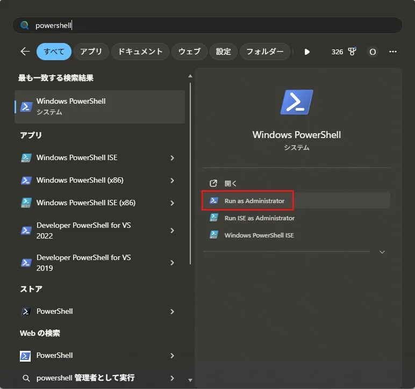415x389 pixels.
Task: Click the results list scrollbar up arrow
Action: click(x=190, y=76)
